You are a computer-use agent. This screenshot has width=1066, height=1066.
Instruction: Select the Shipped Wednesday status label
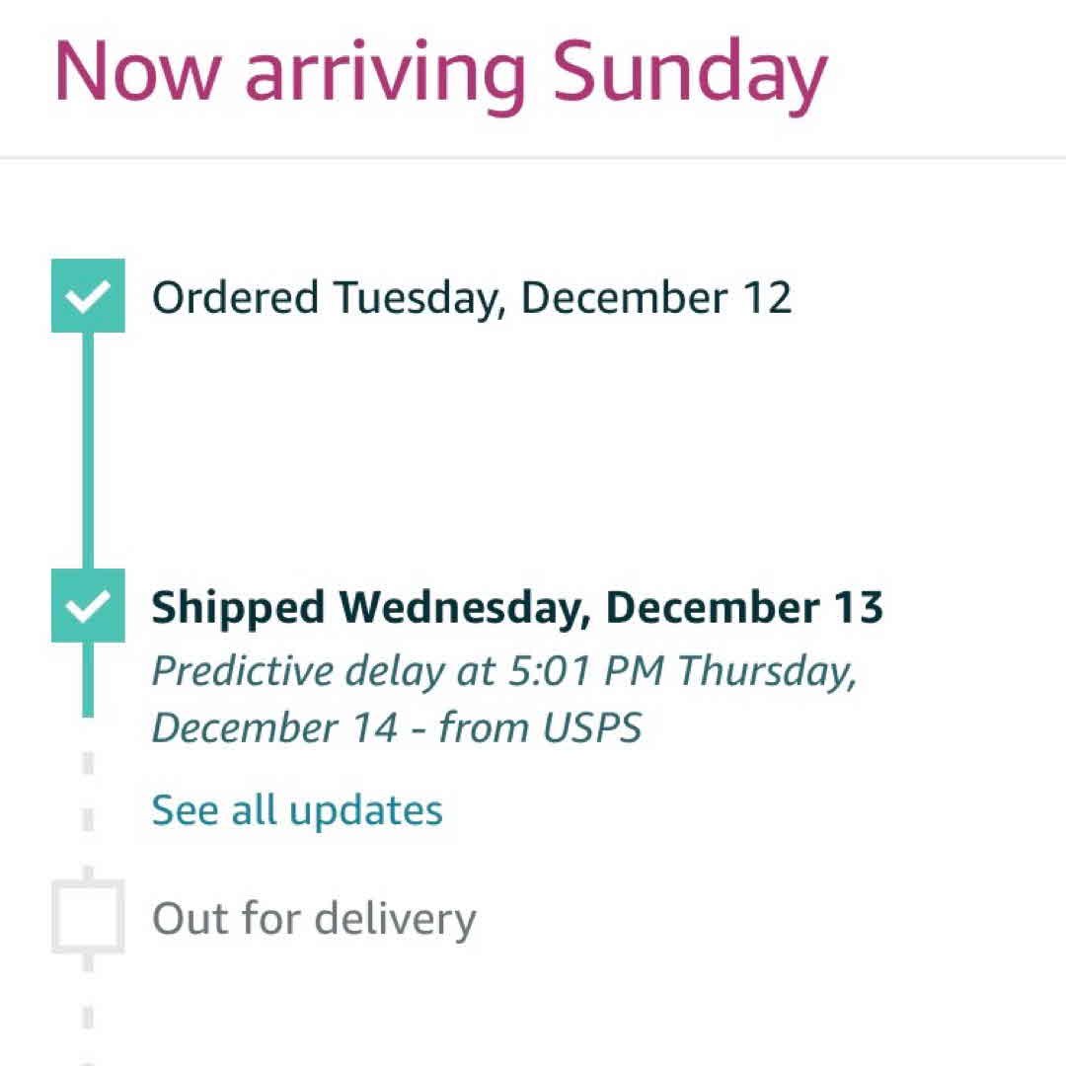[x=516, y=607]
